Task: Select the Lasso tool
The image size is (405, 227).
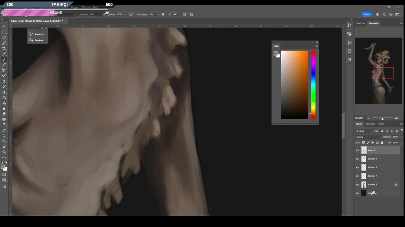Action: click(4, 38)
